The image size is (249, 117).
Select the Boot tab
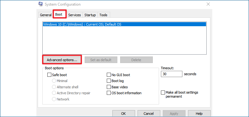click(60, 14)
